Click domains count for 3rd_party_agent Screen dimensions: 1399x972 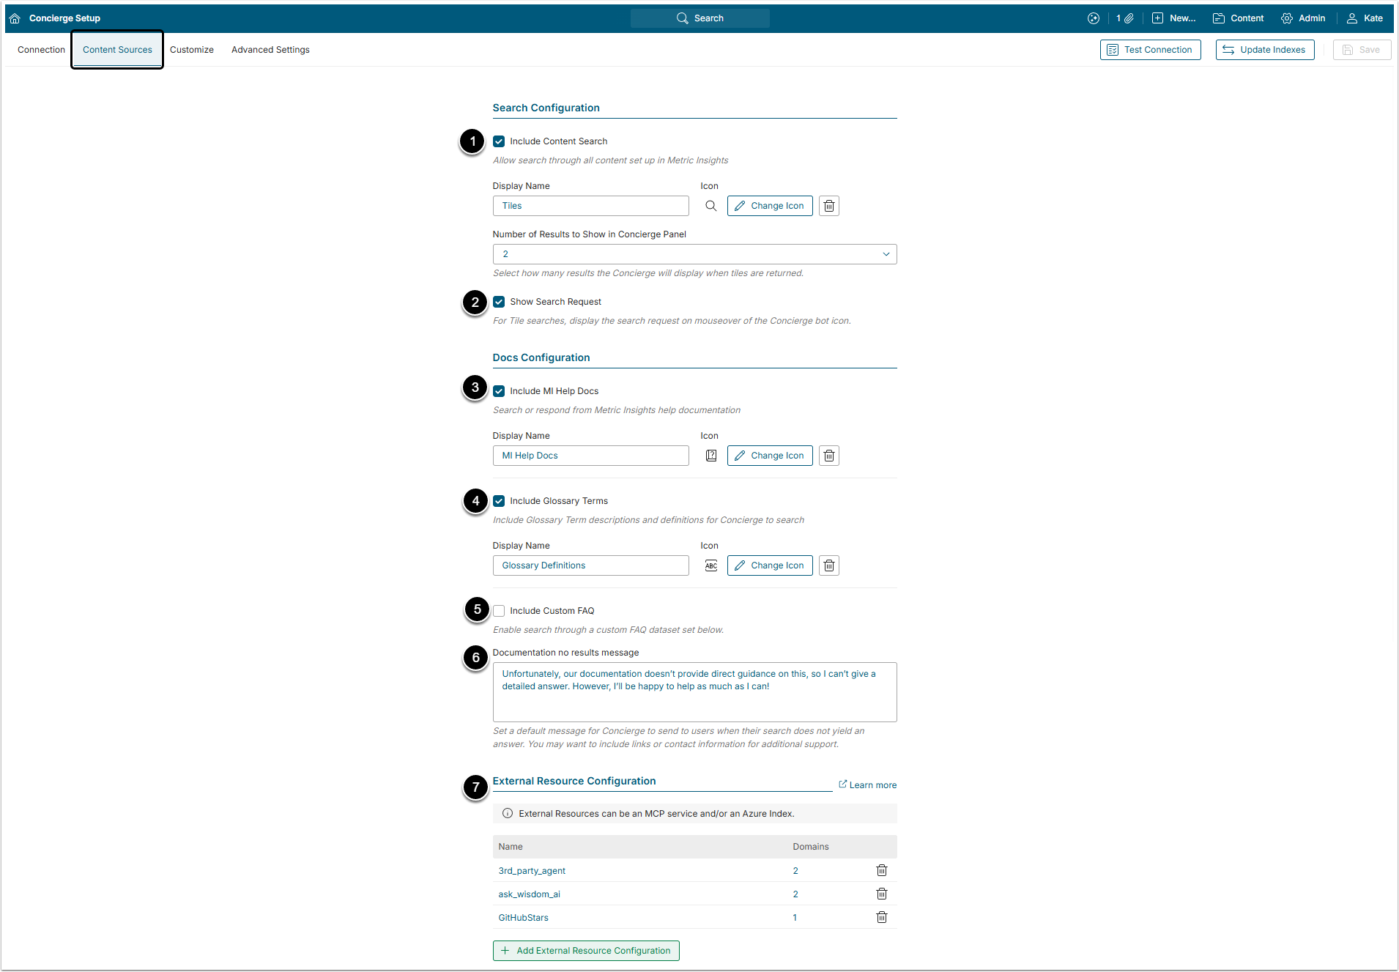click(795, 871)
